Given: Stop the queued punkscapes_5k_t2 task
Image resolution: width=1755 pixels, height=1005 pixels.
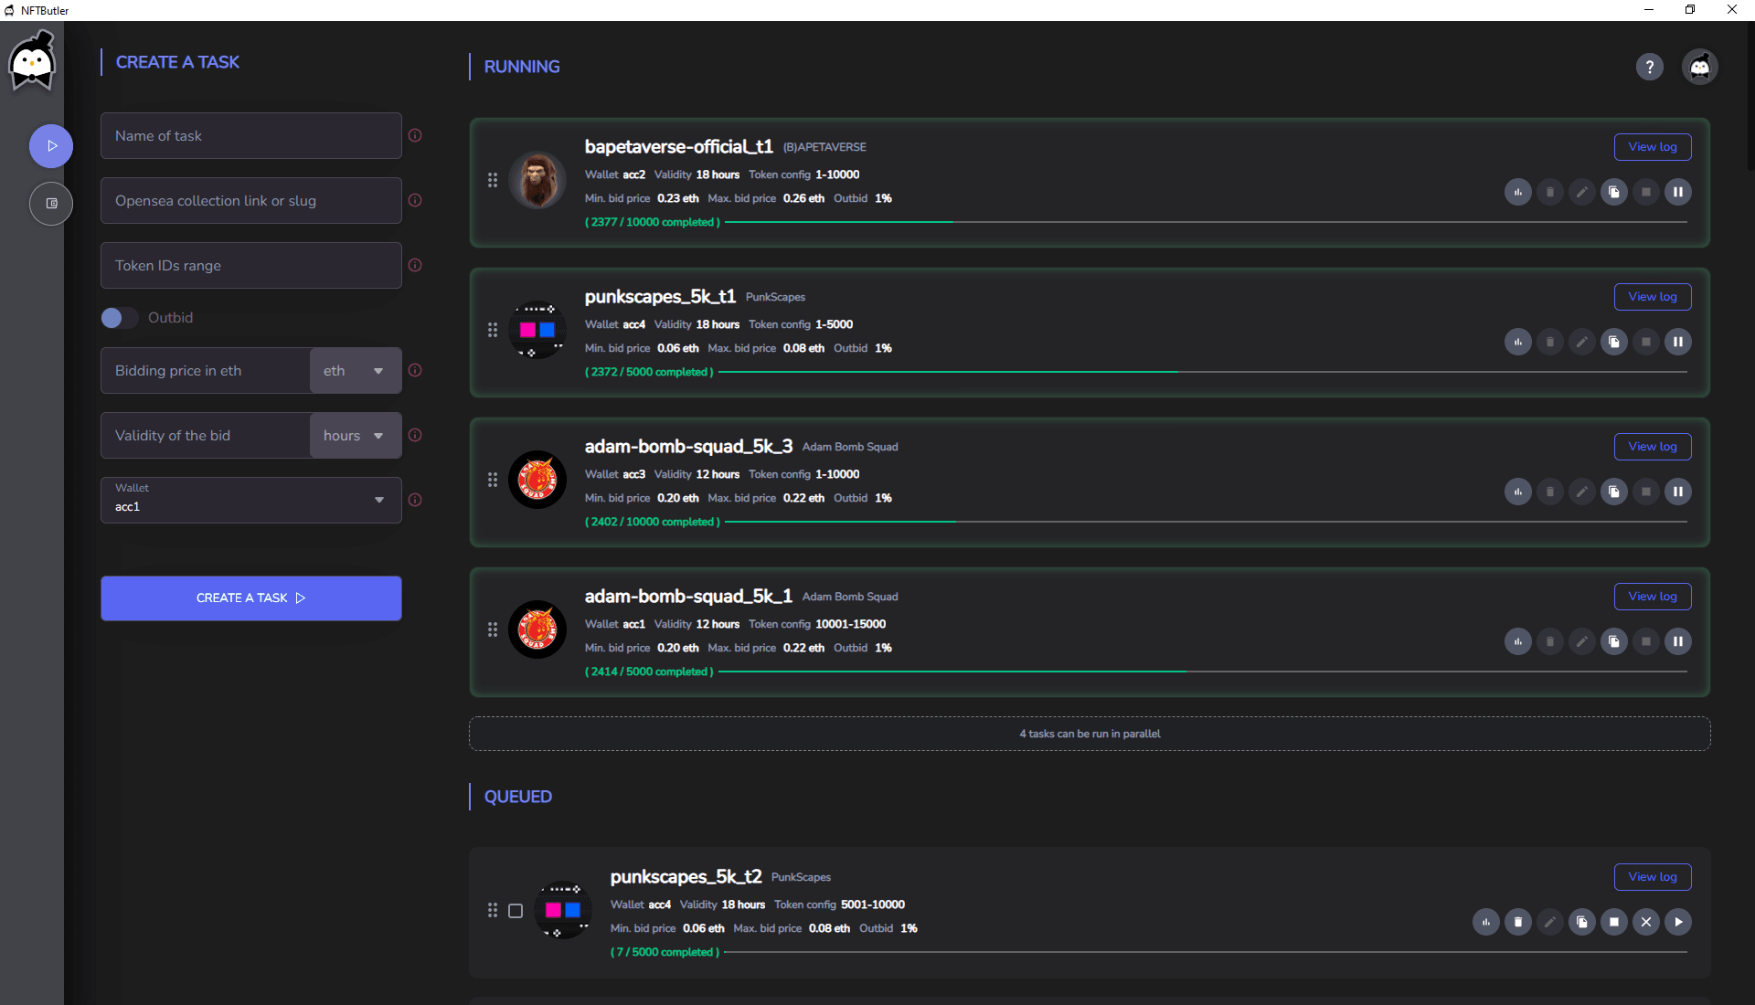Looking at the screenshot, I should (x=1614, y=922).
